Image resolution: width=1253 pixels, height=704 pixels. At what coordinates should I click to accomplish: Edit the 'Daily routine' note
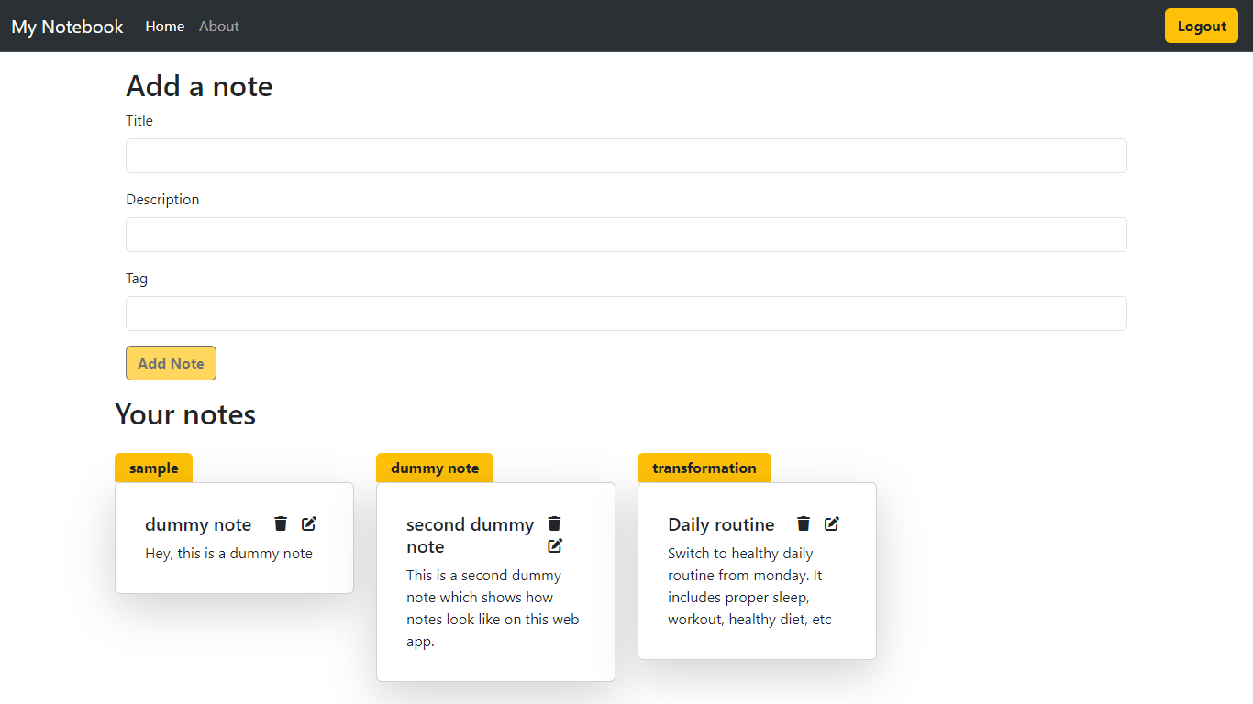click(832, 523)
